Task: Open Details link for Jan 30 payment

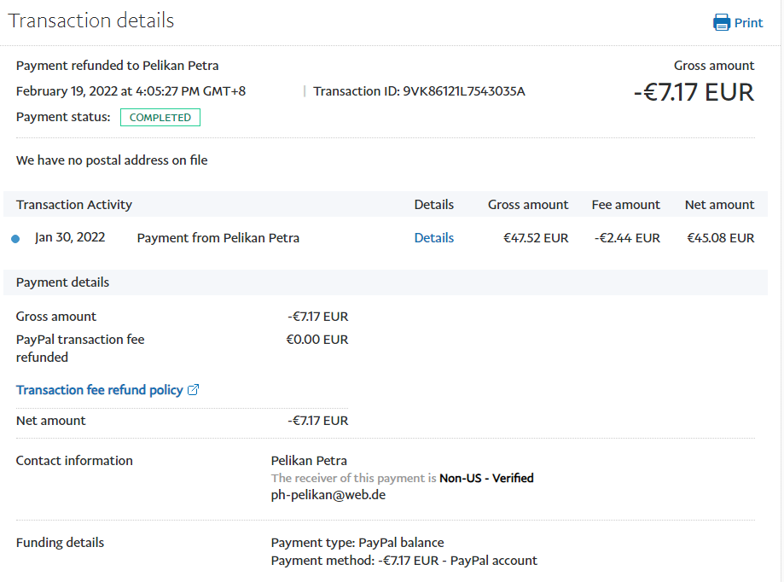Action: pos(433,238)
